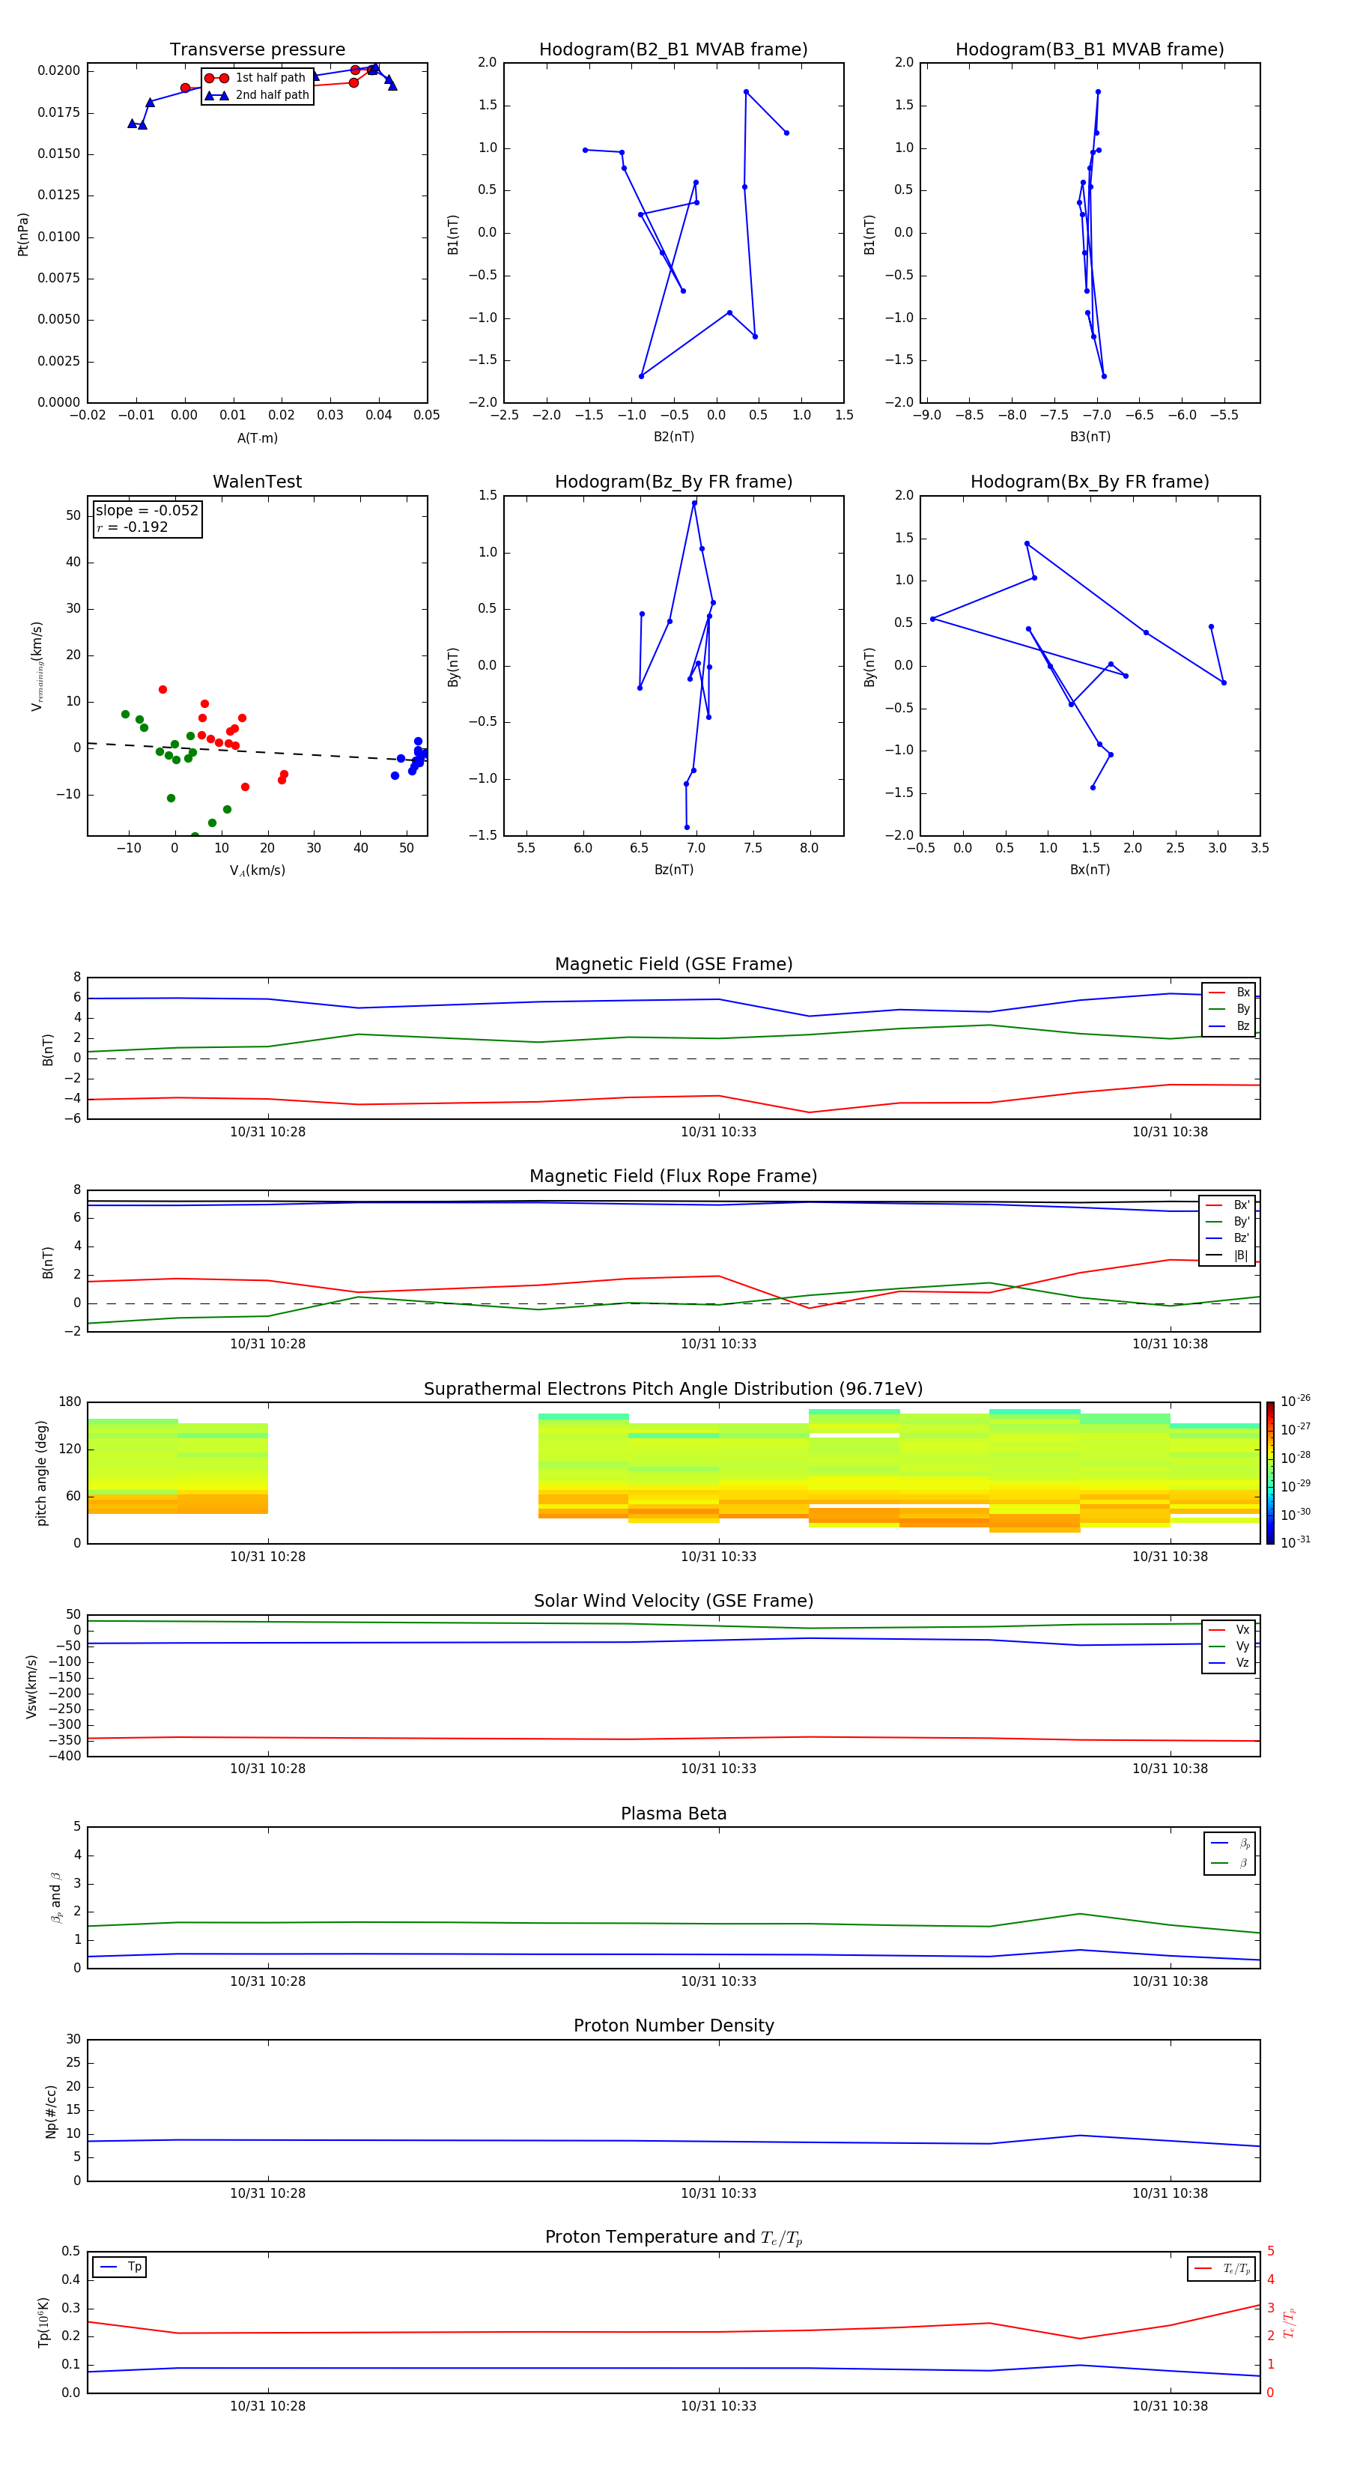This screenshot has height=2472, width=1348.
Task: Click the Bz' legend entry in Flux Rope plot
Action: tap(1228, 1239)
